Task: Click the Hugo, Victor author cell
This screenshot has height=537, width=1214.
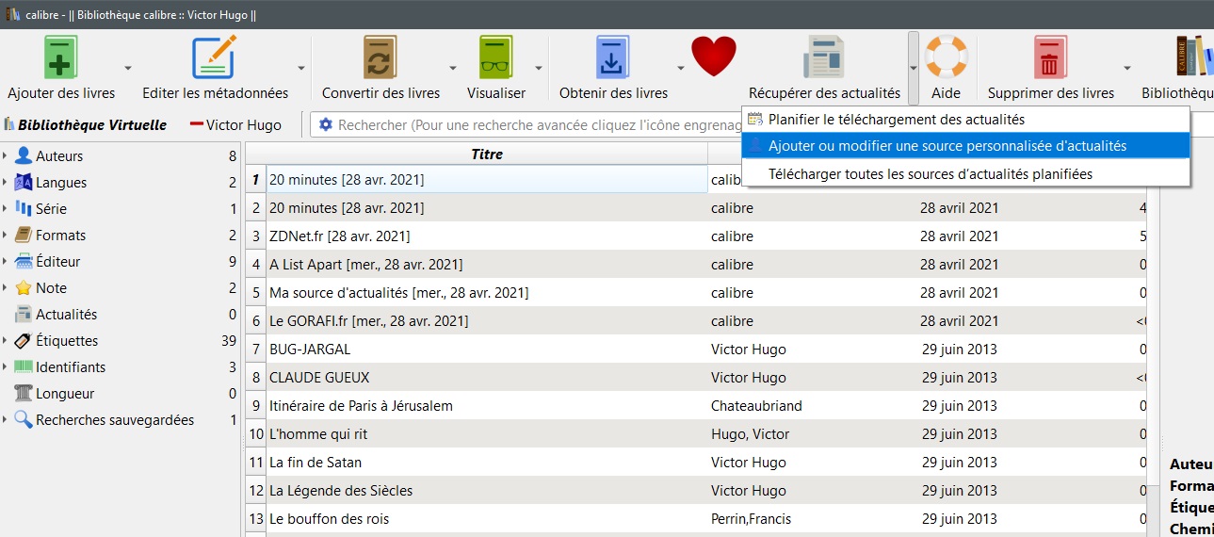Action: point(748,434)
